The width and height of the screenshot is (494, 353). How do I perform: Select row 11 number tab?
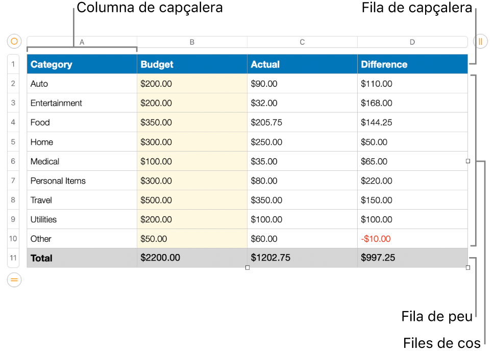click(x=13, y=258)
